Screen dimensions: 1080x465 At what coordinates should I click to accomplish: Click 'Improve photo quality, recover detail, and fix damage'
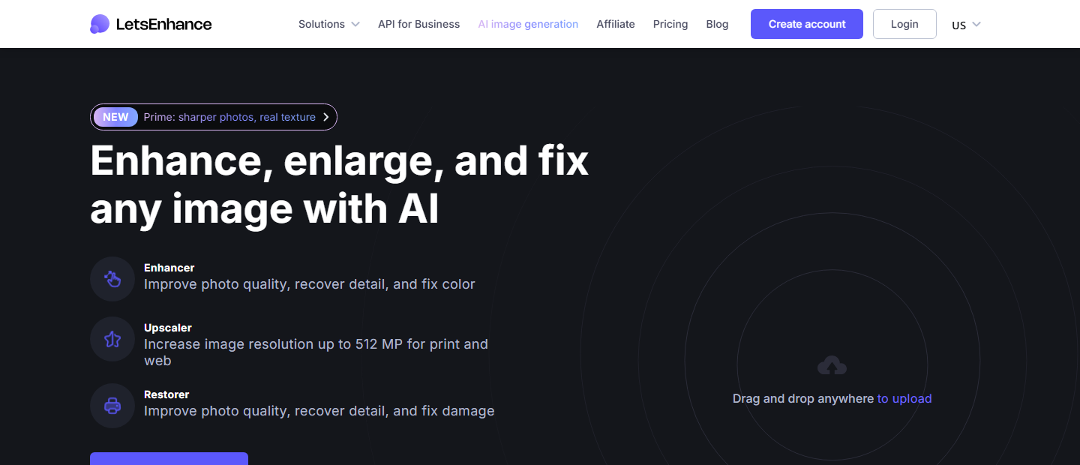[319, 411]
